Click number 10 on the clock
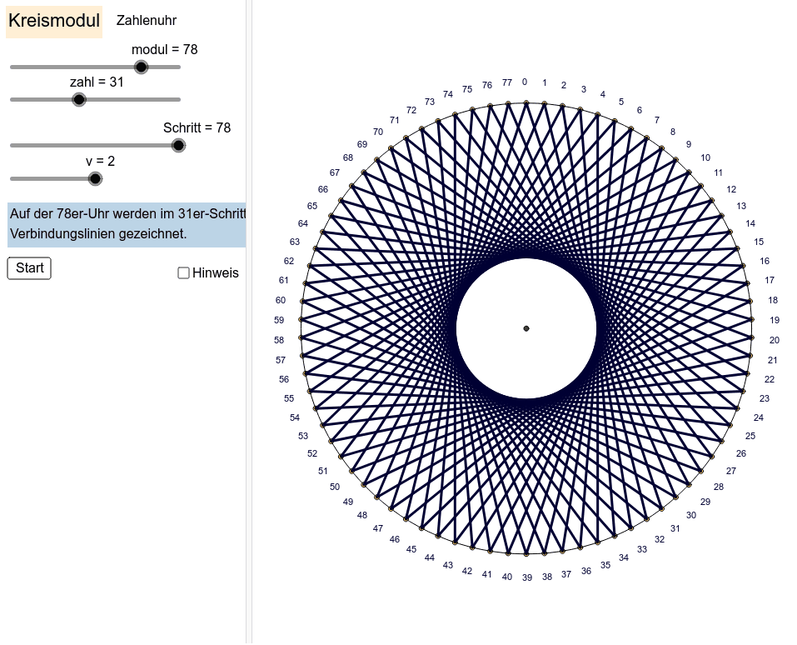Image resolution: width=797 pixels, height=645 pixels. tap(705, 157)
